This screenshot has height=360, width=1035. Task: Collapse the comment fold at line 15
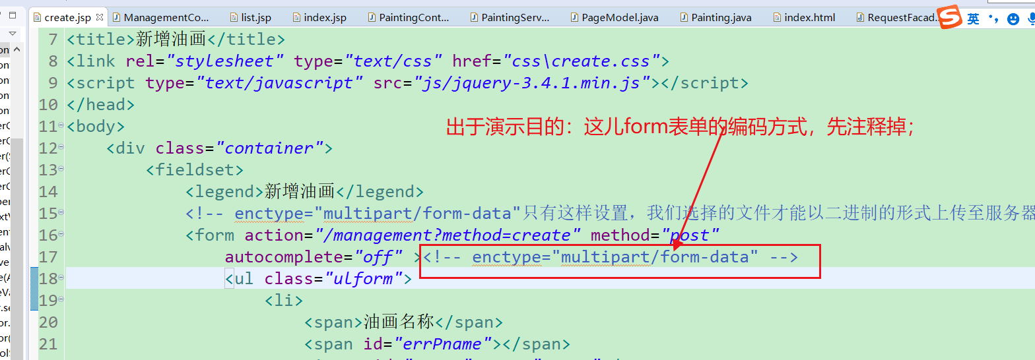[61, 212]
